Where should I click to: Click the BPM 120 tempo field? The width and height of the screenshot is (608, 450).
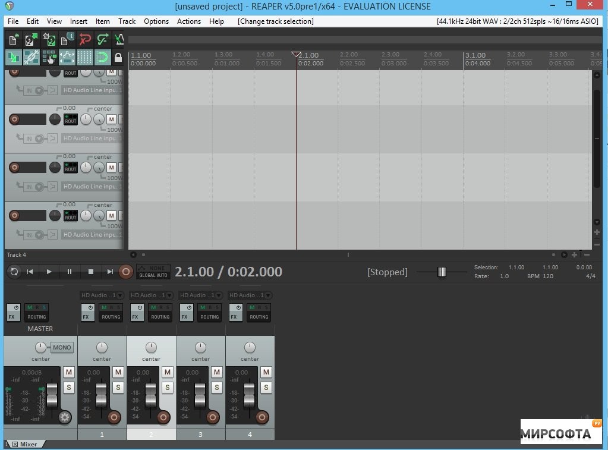[x=540, y=276]
